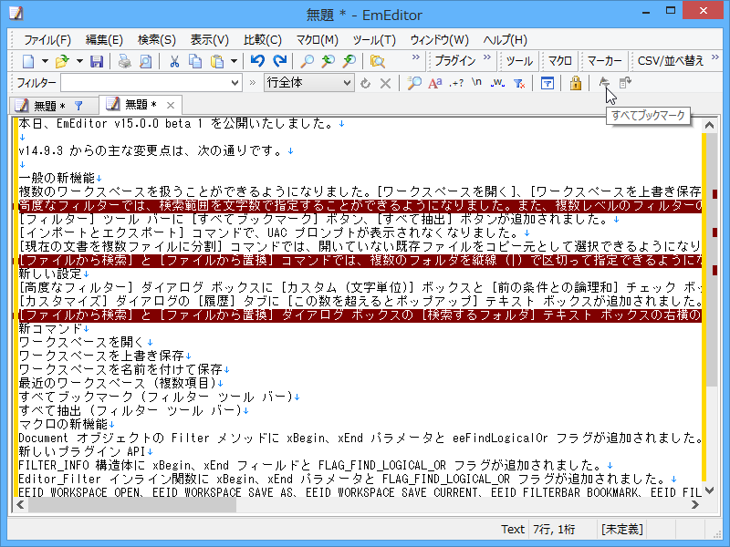730x547 pixels.
Task: Toggle match case Aa filter option
Action: pyautogui.click(x=435, y=83)
